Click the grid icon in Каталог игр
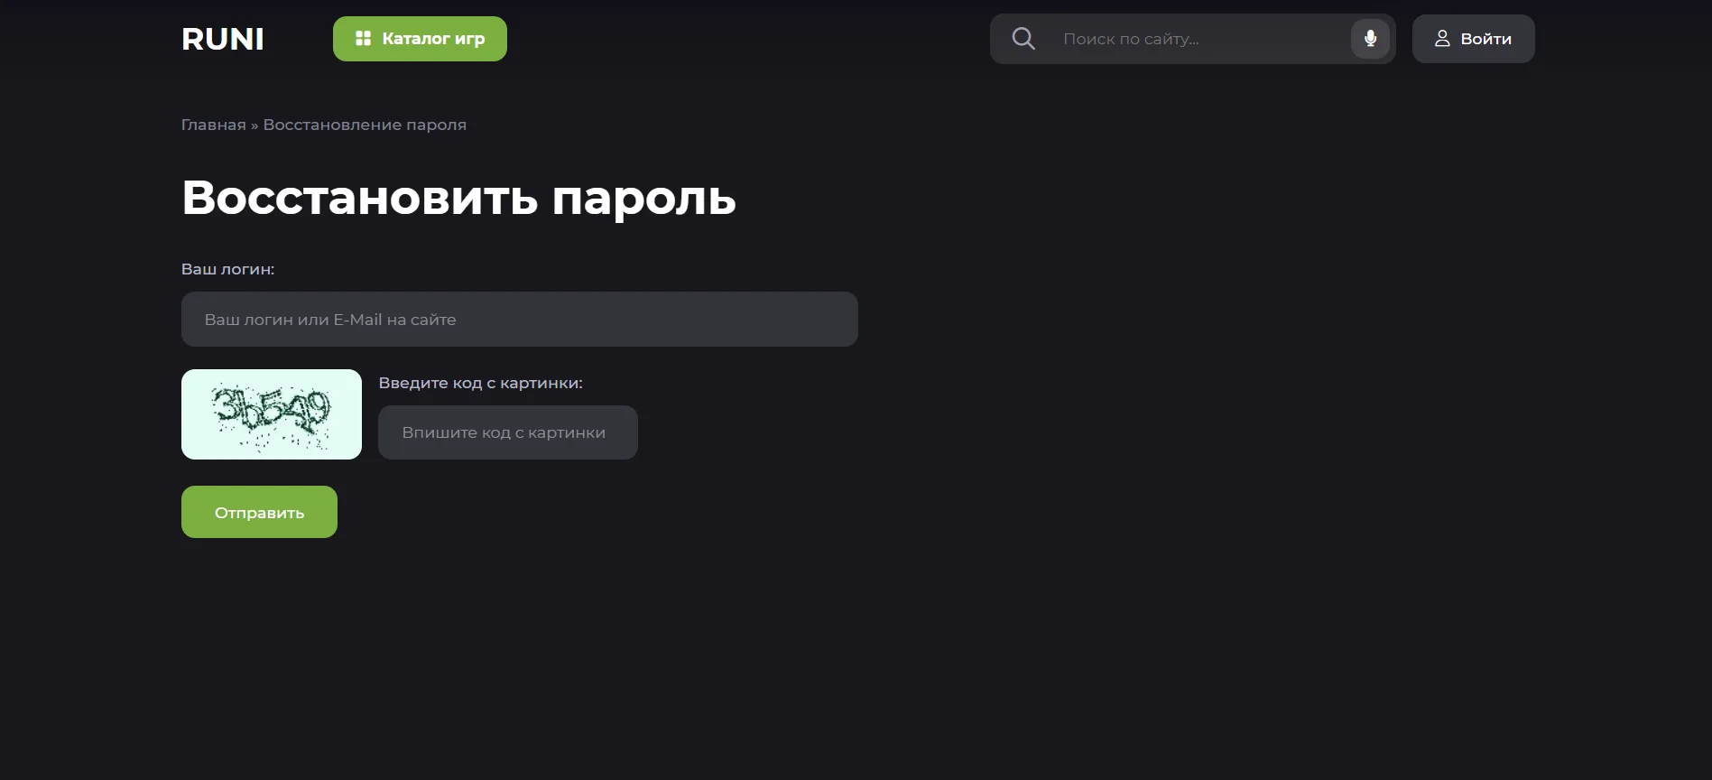The height and width of the screenshot is (780, 1712). pos(363,39)
